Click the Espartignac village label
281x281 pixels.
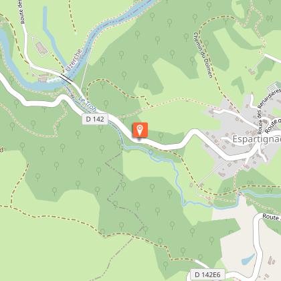256,139
